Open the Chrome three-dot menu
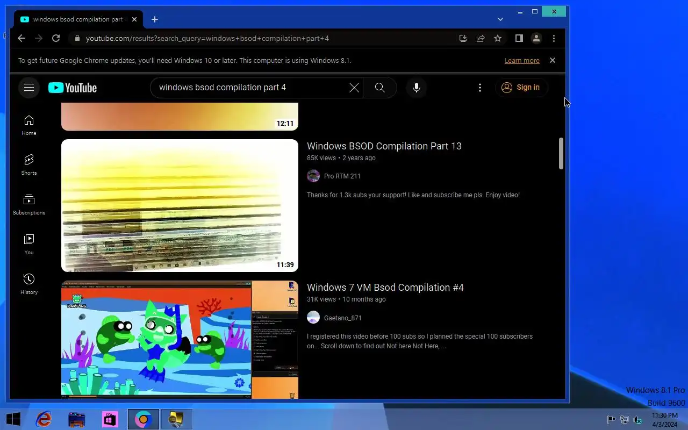This screenshot has height=430, width=688. pos(554,38)
